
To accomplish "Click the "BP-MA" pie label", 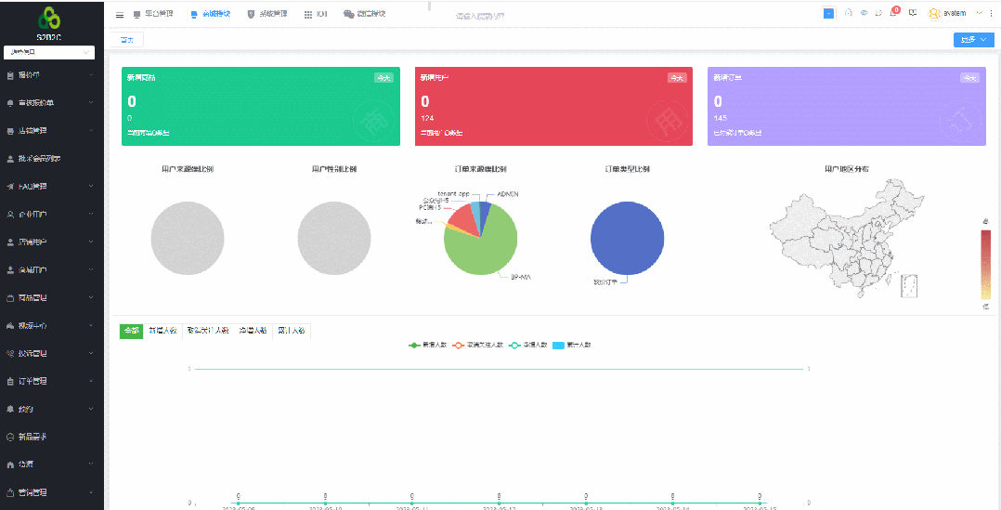I will pos(521,277).
